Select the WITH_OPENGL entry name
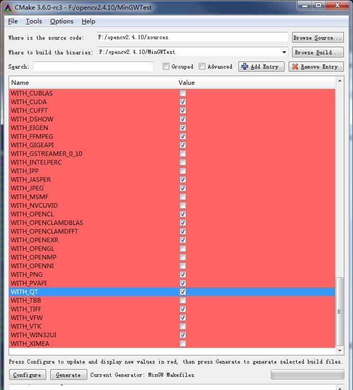353x390 pixels. (x=32, y=248)
